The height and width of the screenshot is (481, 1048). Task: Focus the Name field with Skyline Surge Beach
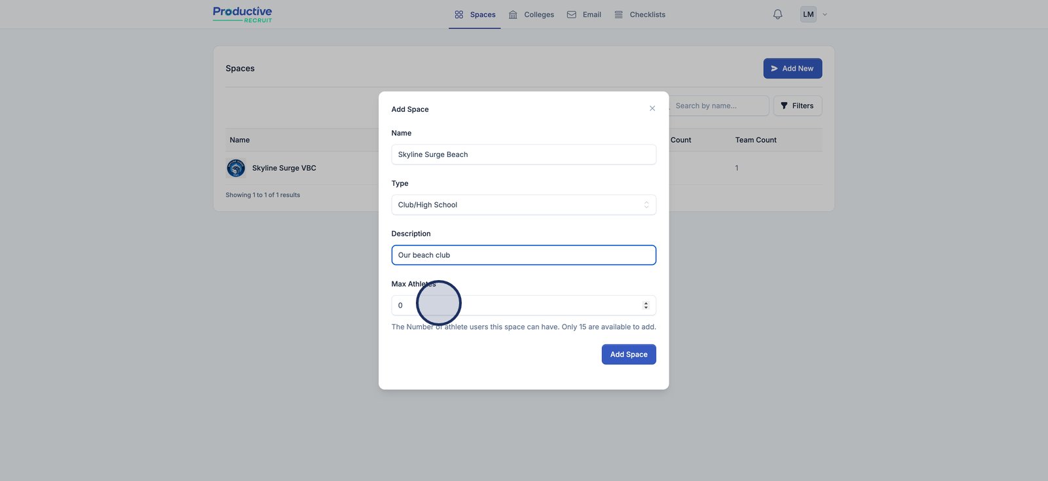[x=523, y=154]
